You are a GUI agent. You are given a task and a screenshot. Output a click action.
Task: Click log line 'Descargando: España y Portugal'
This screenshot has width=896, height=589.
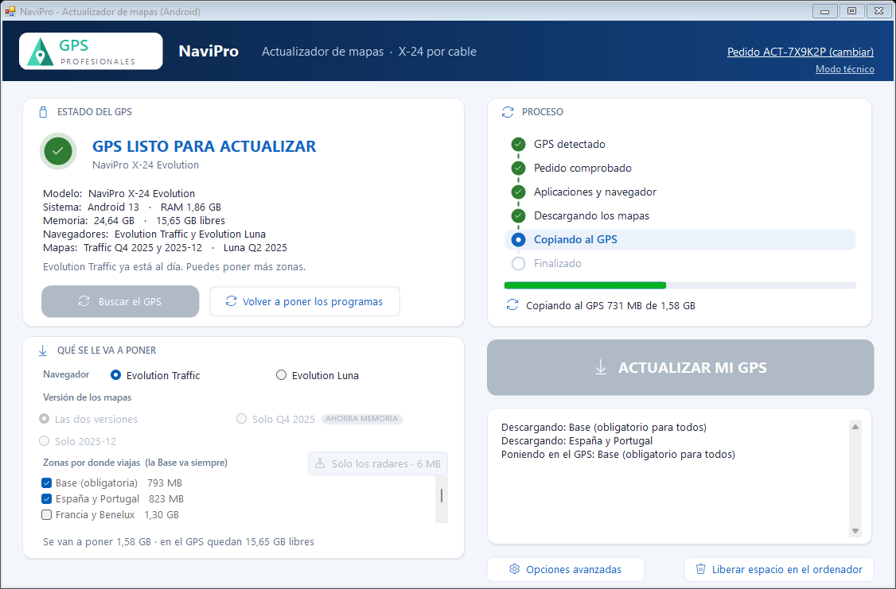(577, 441)
